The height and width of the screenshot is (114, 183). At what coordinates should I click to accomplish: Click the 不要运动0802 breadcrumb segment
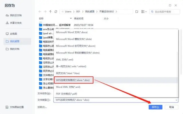pyautogui.click(x=106, y=12)
